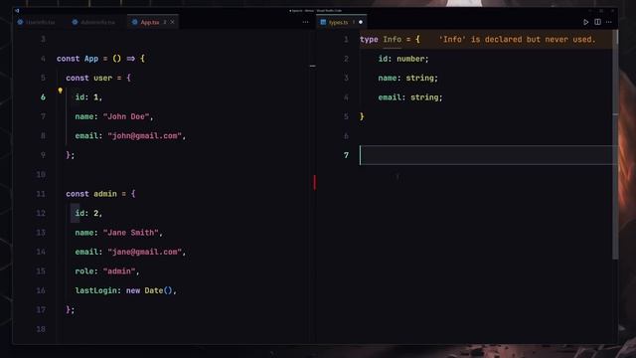Click 'lastLogin: new Date()' on line 16
The image size is (636, 358).
coord(123,290)
